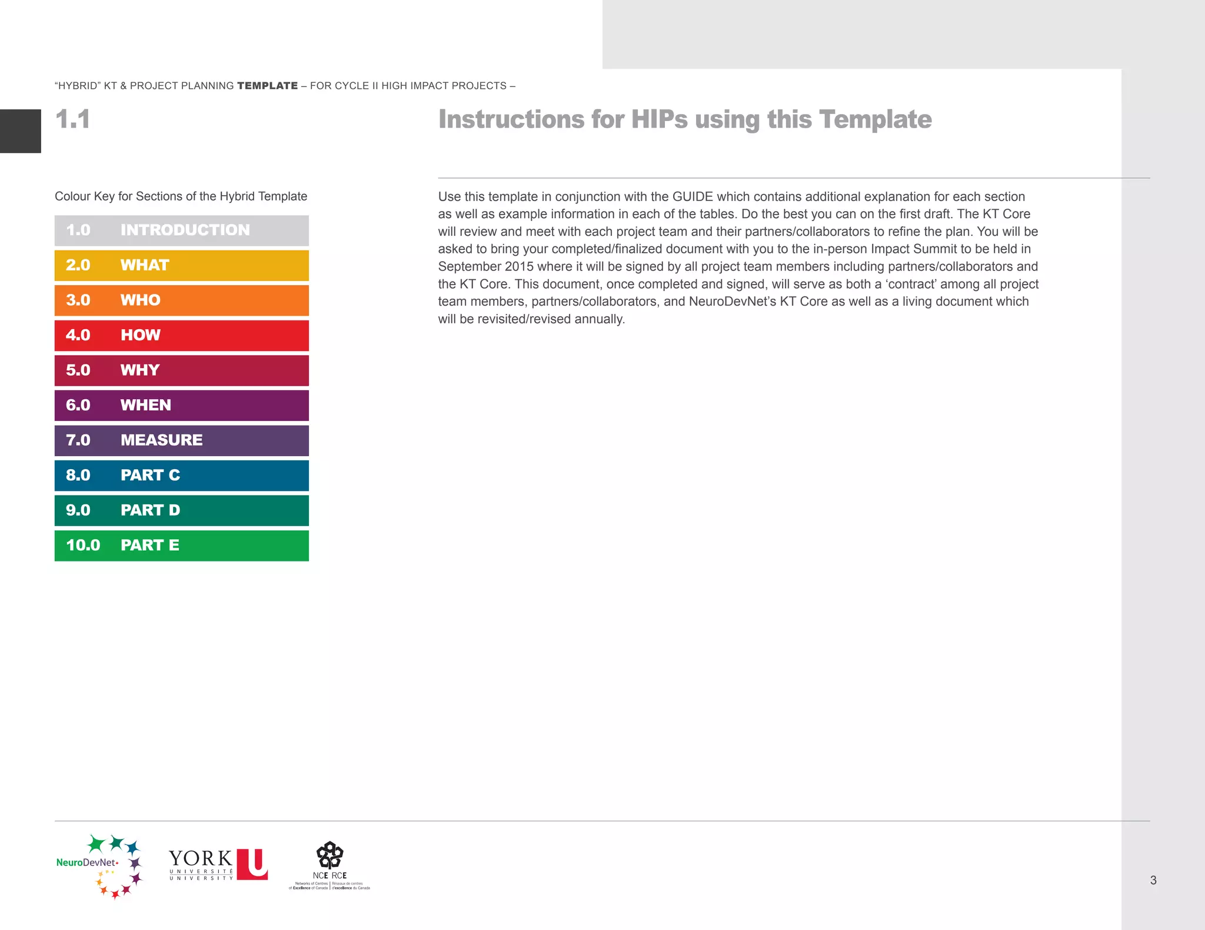
Task: Select the green 10.0 Part E bar
Action: (x=181, y=546)
